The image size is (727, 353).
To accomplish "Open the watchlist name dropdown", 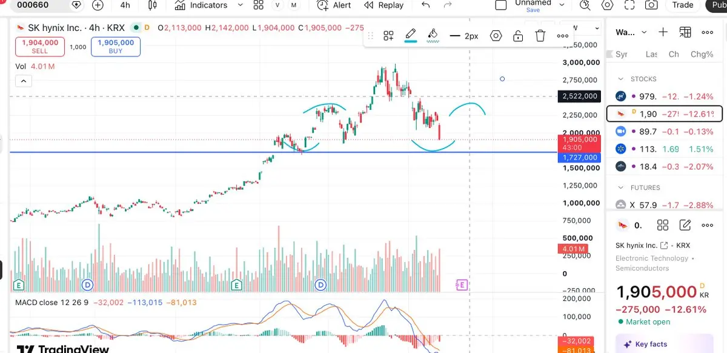I will (631, 32).
